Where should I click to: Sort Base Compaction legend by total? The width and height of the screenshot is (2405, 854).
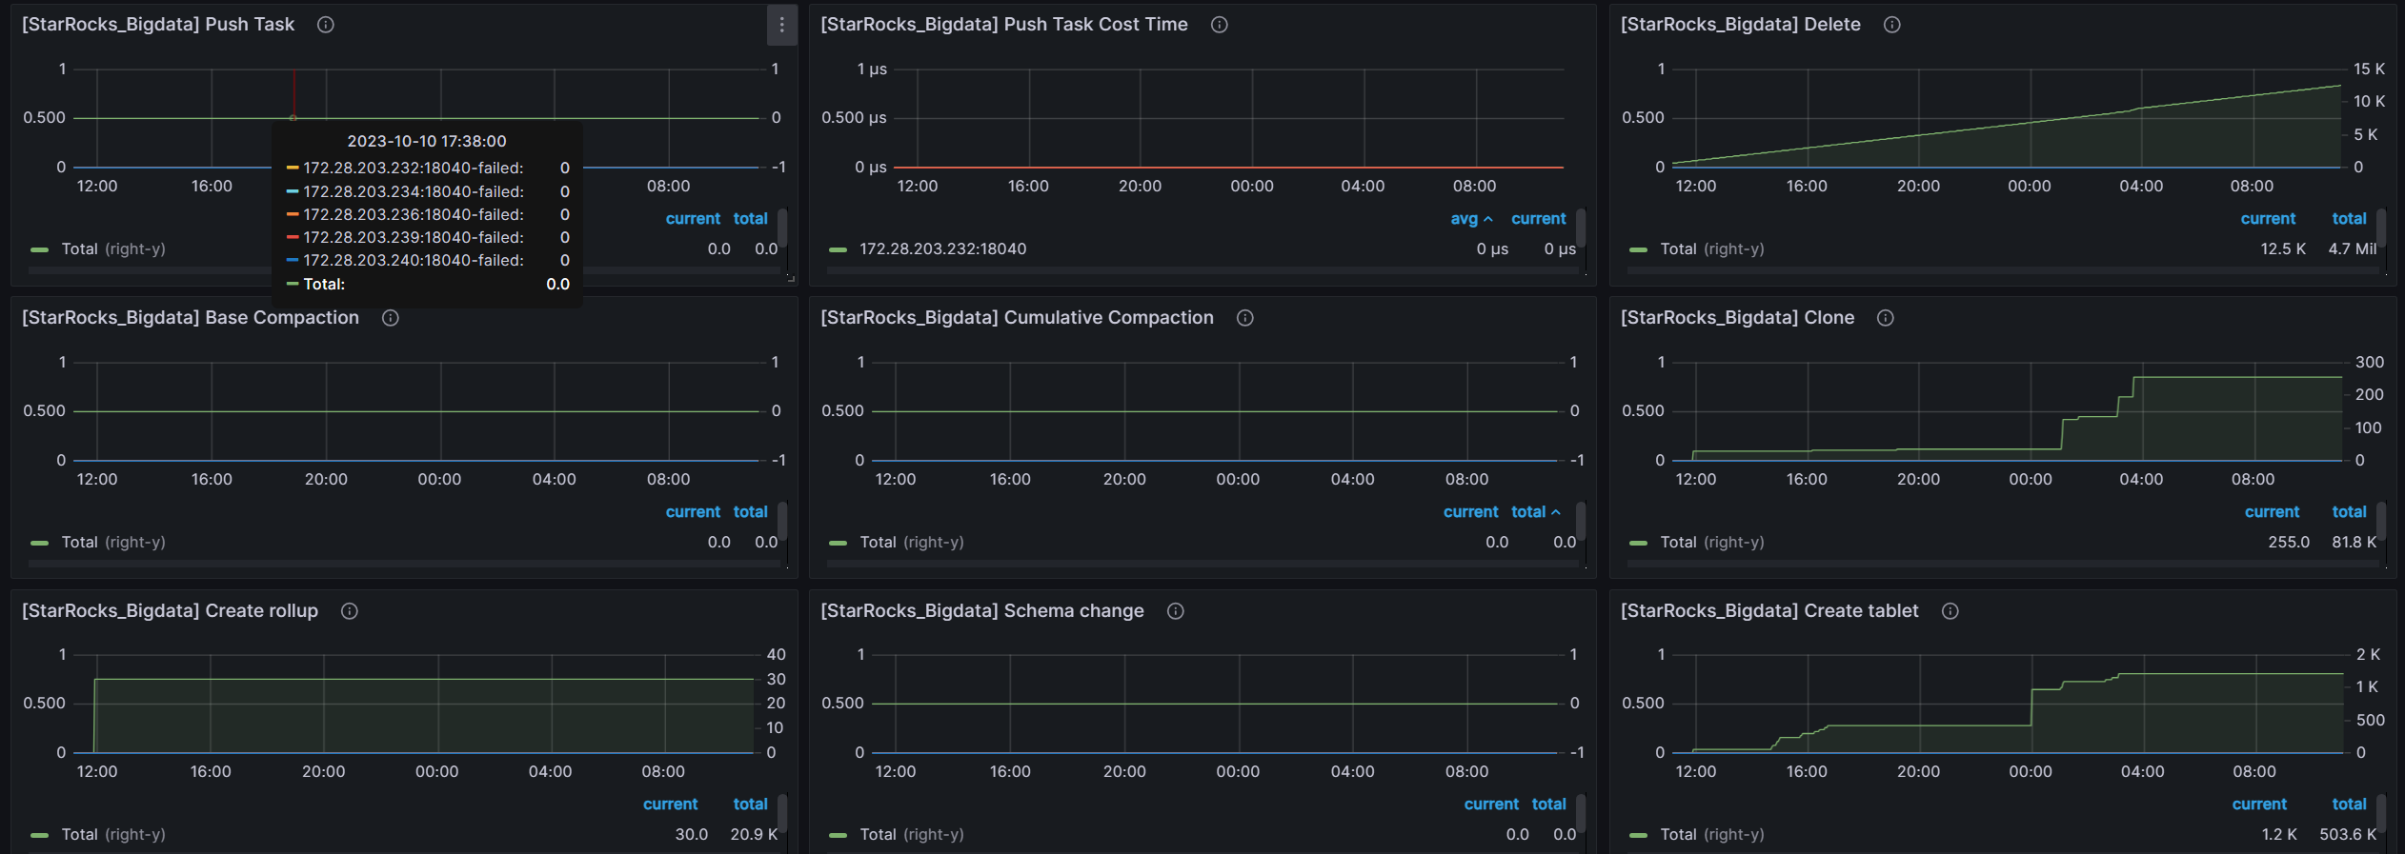[x=750, y=512]
